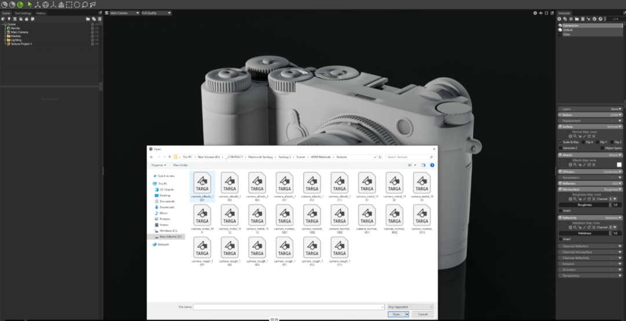Toggle Invert under Roughness
The width and height of the screenshot is (626, 321).
[x=561, y=210]
